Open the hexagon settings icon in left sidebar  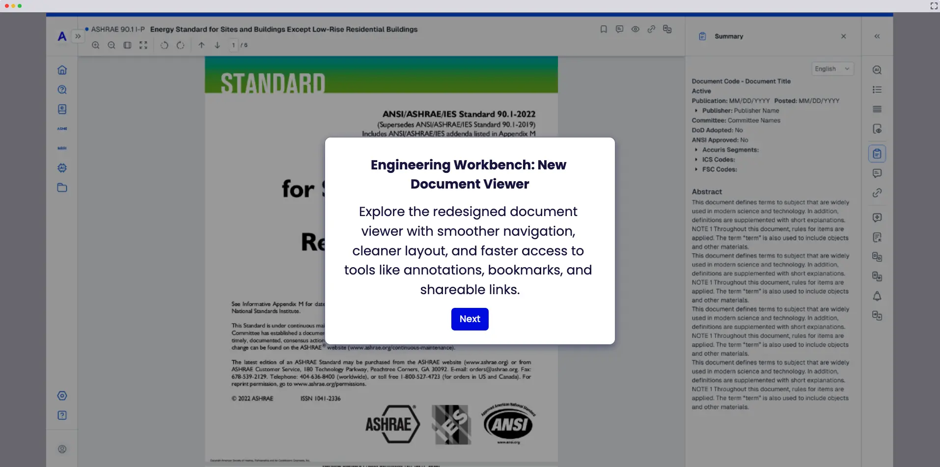pos(62,396)
